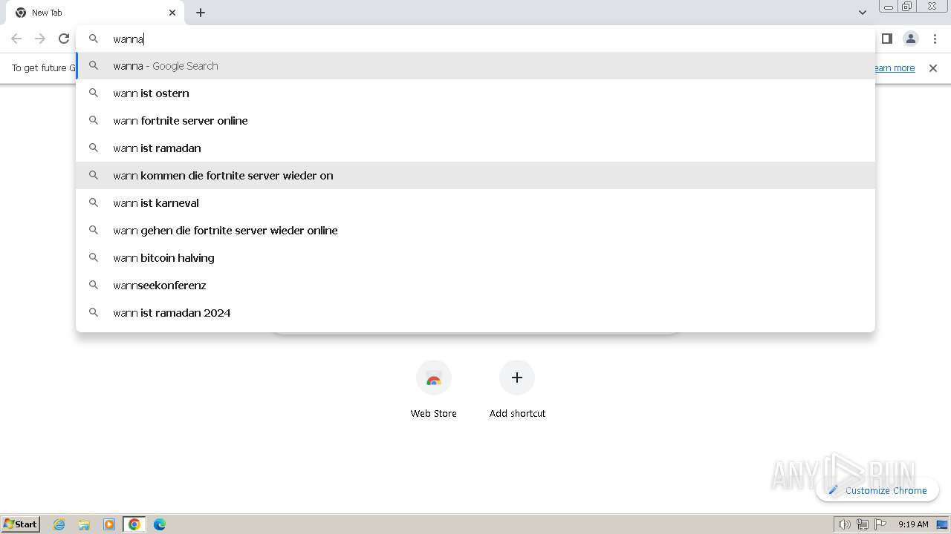Select the New Tab tab
Viewport: 951px width, 534px height.
pyautogui.click(x=95, y=13)
